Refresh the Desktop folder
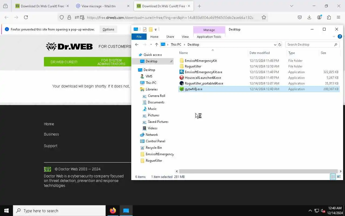The width and height of the screenshot is (345, 216). pos(280,45)
